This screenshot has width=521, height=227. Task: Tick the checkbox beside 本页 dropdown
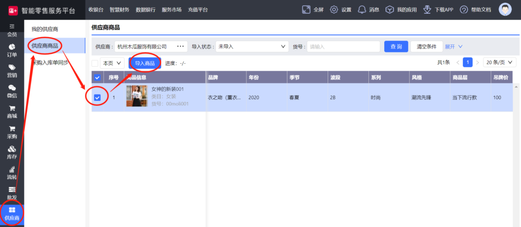click(95, 63)
